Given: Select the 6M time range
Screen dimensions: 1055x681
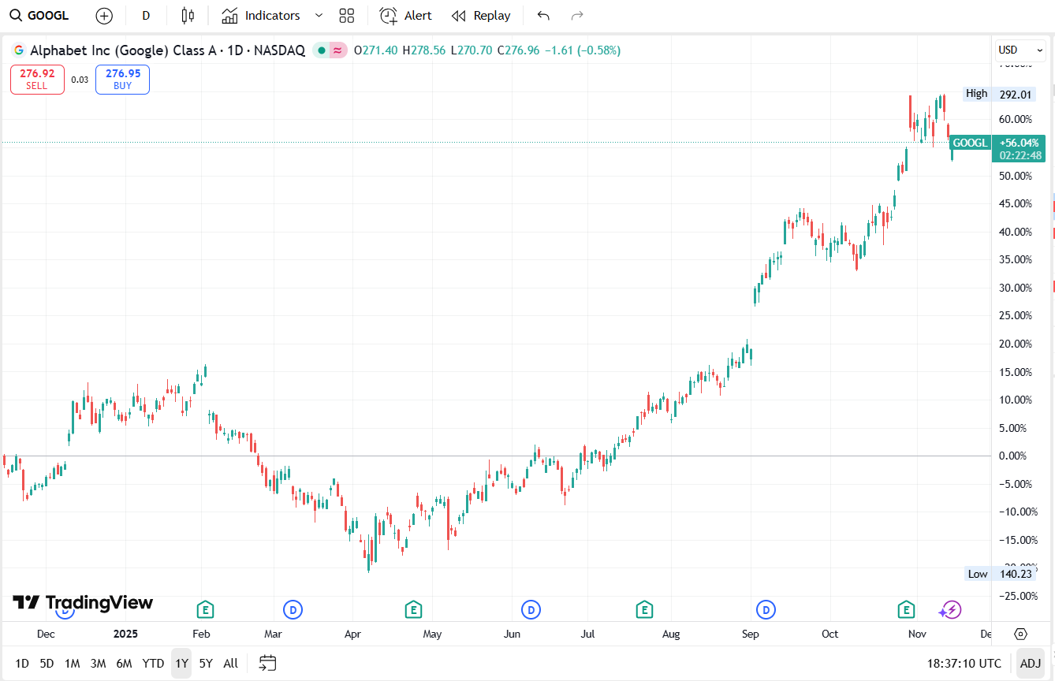Looking at the screenshot, I should (x=124, y=664).
